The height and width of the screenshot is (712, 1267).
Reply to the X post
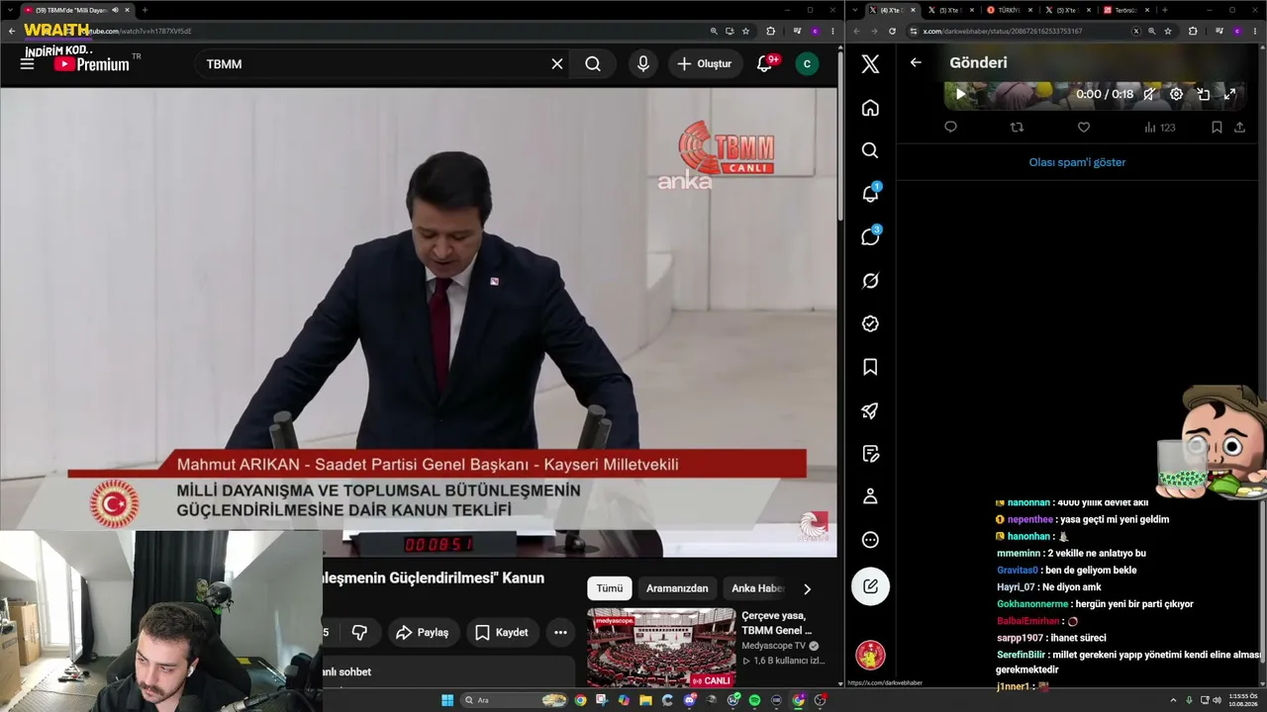pyautogui.click(x=950, y=128)
